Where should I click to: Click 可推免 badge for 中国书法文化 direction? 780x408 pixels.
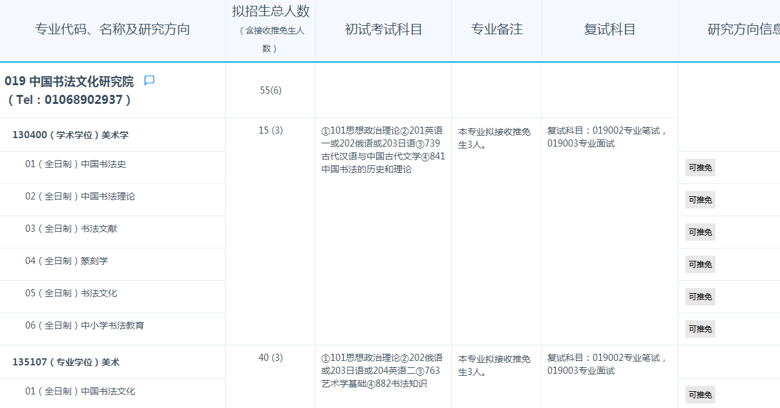point(700,395)
